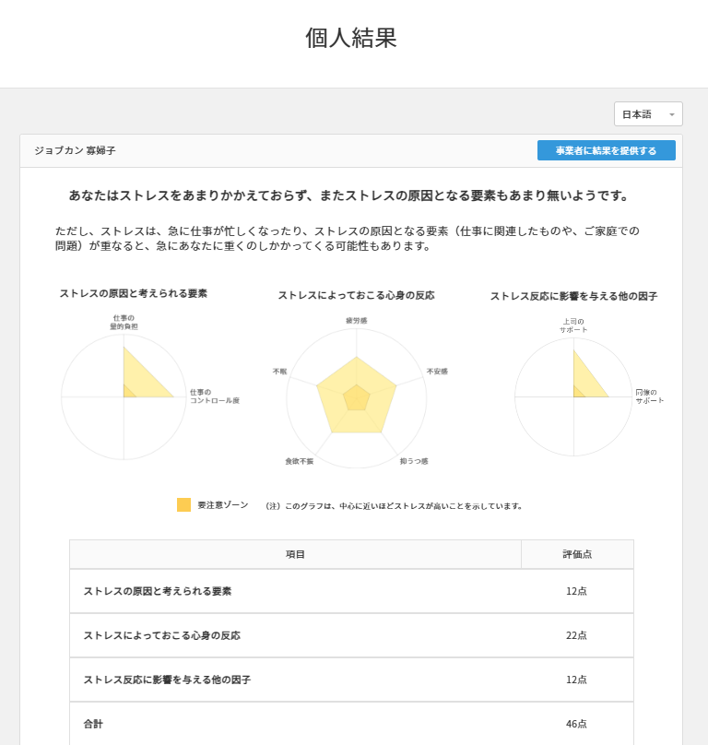Click the note starting (注) このグラフは
The image size is (708, 745).
pyautogui.click(x=394, y=506)
